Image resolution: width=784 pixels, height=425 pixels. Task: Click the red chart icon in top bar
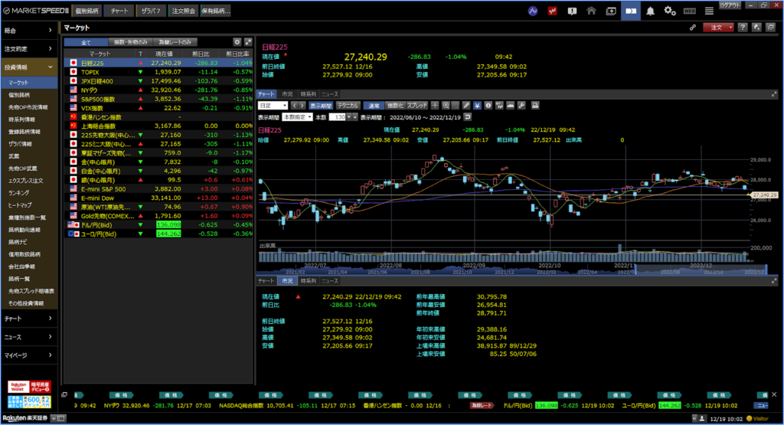click(x=553, y=11)
